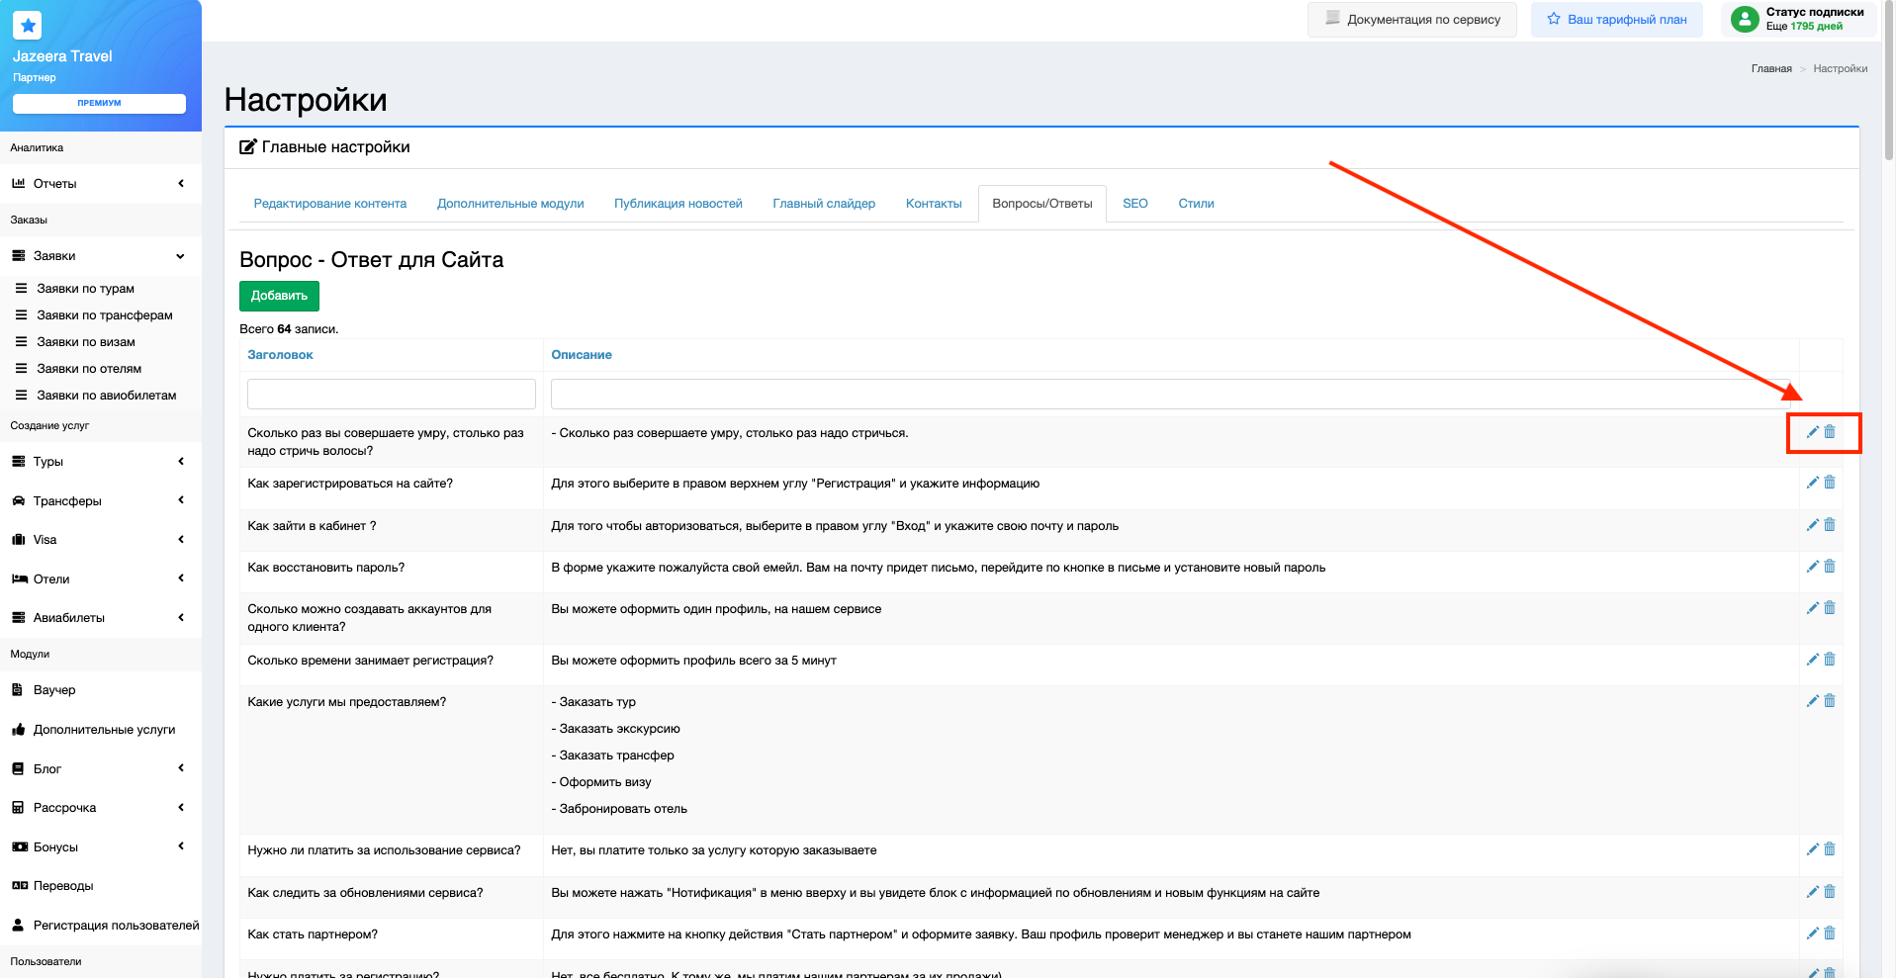This screenshot has width=1896, height=978.
Task: Click the star logo above Jazeera Travel
Action: (28, 26)
